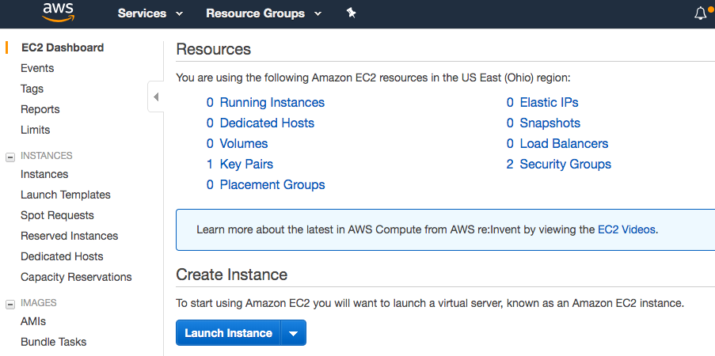715x356 pixels.
Task: Open Reserved Instances in the sidebar
Action: click(70, 236)
